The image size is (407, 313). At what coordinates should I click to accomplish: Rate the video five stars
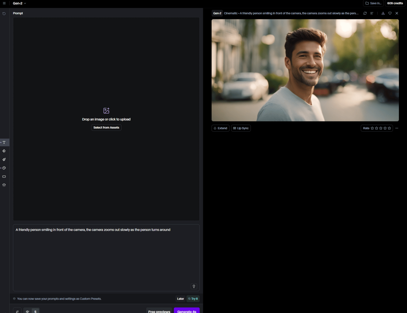(389, 128)
